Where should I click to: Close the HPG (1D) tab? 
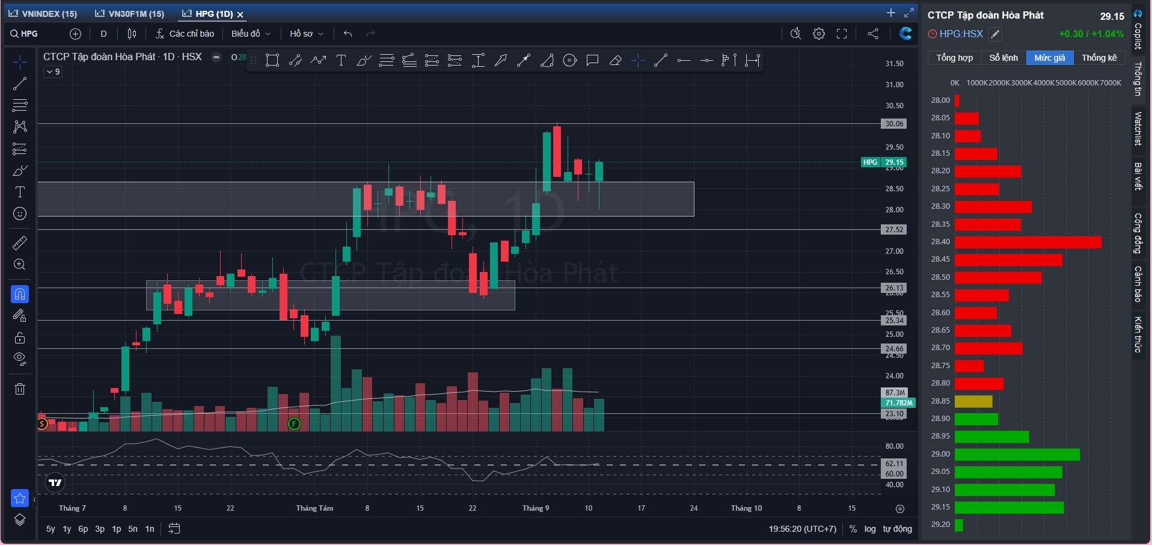coord(240,14)
